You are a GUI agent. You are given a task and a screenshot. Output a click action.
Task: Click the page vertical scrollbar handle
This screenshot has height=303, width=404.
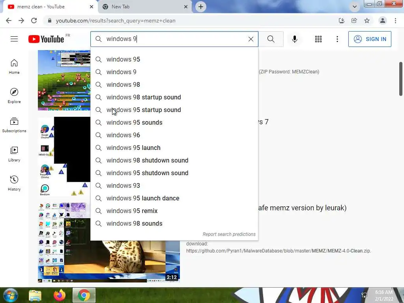tap(401, 79)
